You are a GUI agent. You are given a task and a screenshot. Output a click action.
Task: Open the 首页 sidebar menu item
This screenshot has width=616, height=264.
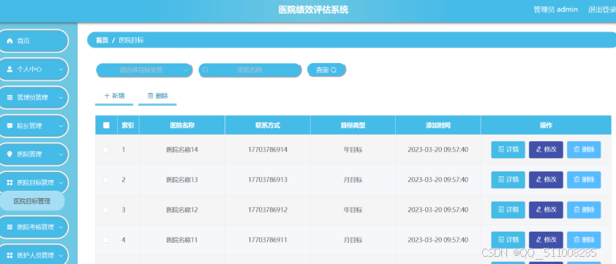pos(34,41)
